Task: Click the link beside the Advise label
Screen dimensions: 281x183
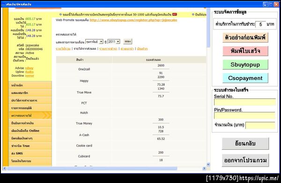Action: [30, 68]
